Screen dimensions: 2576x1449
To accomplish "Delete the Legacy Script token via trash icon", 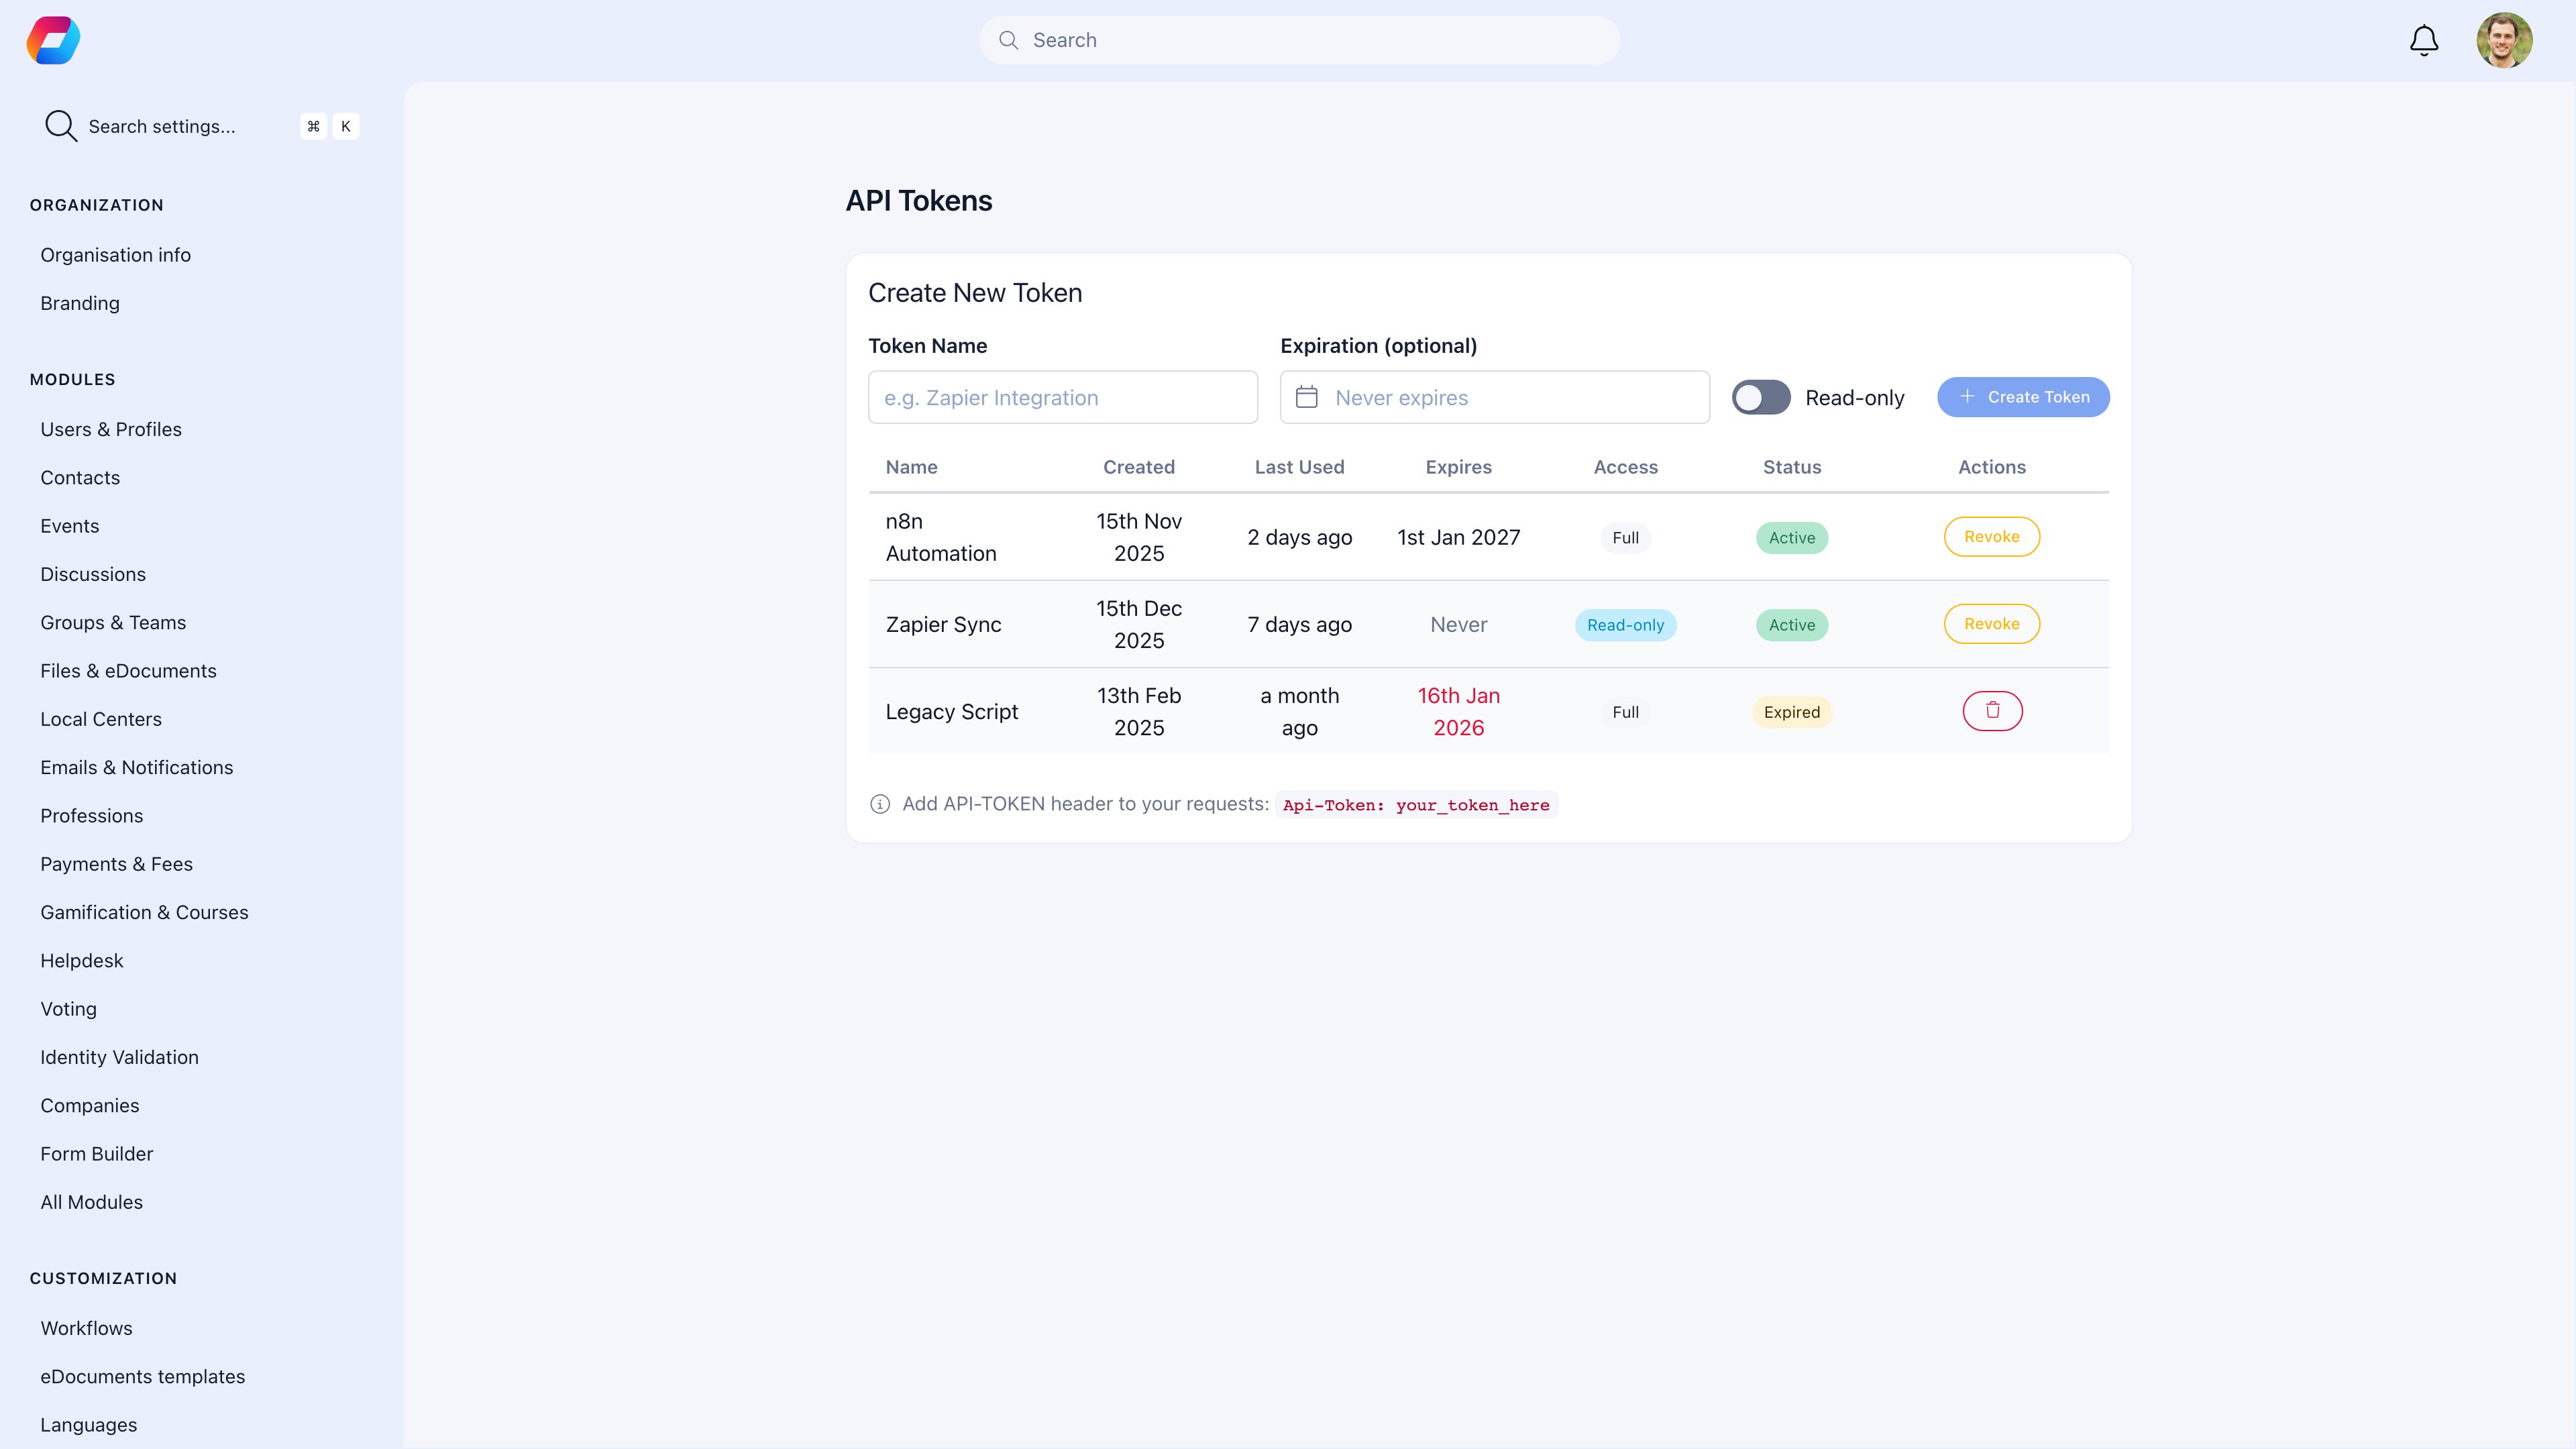I will pyautogui.click(x=1992, y=711).
